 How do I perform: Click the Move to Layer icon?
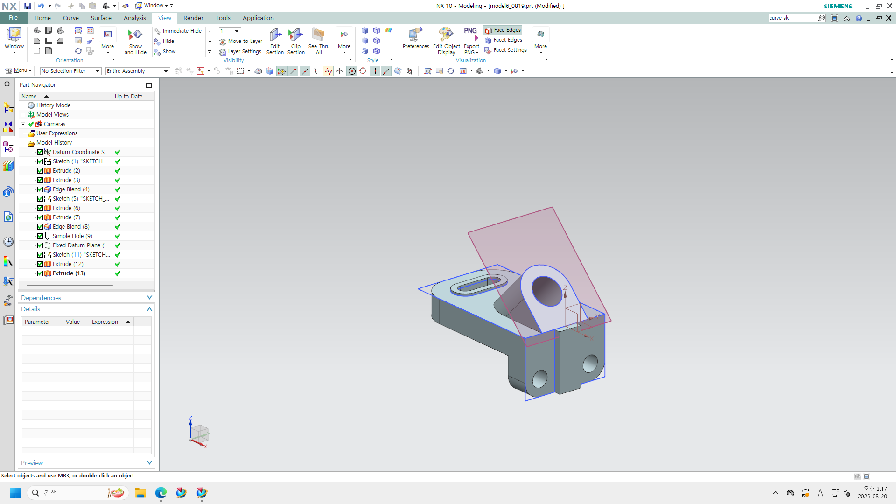point(223,42)
